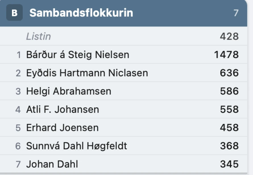Viewport: 253px width, 175px height.
Task: Click the B party letter badge
Action: coord(14,13)
